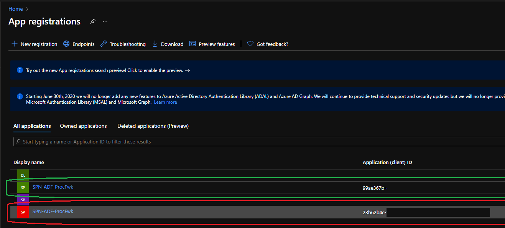Open the Endpoints panel
This screenshot has height=228, width=505.
click(79, 44)
